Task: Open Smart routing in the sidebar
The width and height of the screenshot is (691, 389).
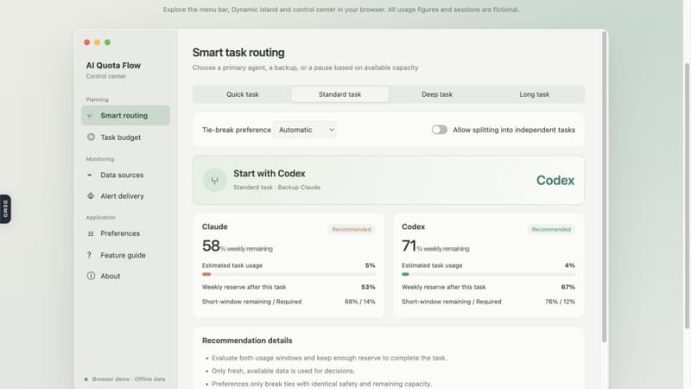Action: (x=125, y=116)
